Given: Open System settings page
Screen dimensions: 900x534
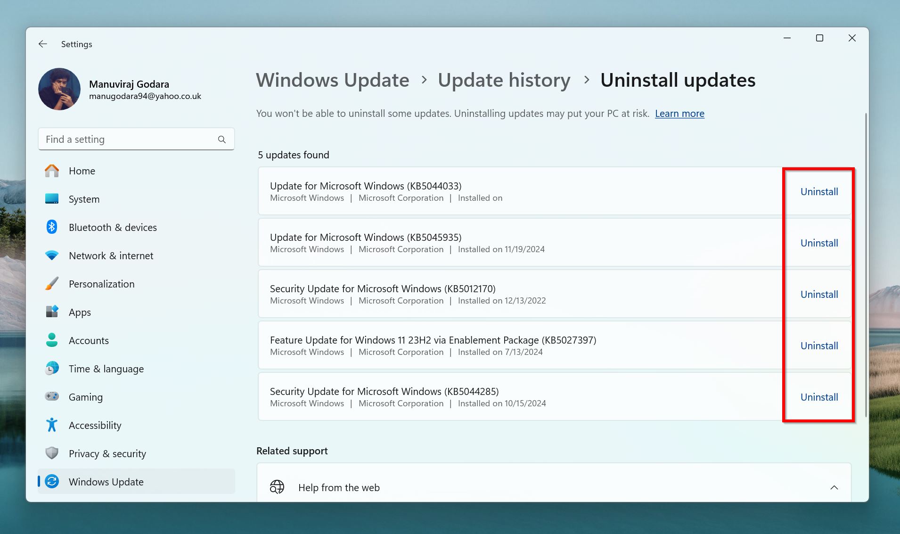Looking at the screenshot, I should click(x=136, y=199).
